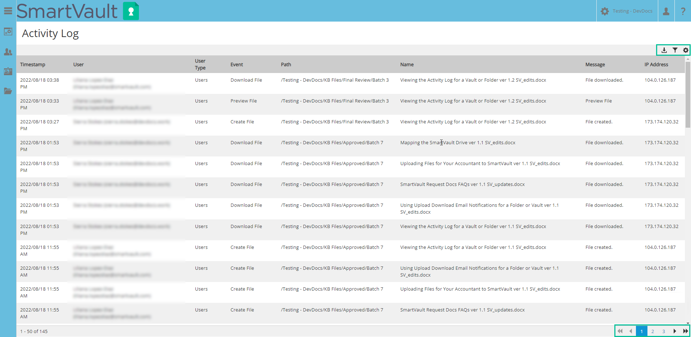This screenshot has height=337, width=691.
Task: Jump to page 3 of results
Action: [x=663, y=331]
